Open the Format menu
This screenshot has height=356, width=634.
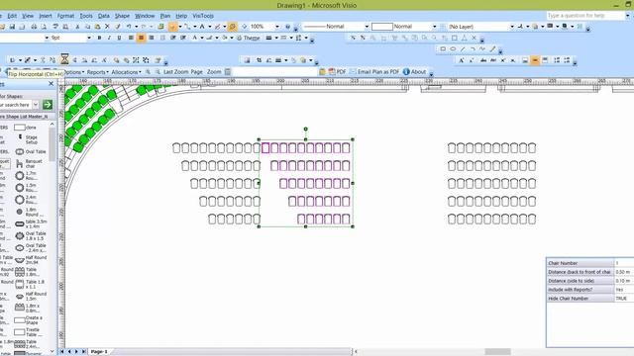click(x=65, y=16)
